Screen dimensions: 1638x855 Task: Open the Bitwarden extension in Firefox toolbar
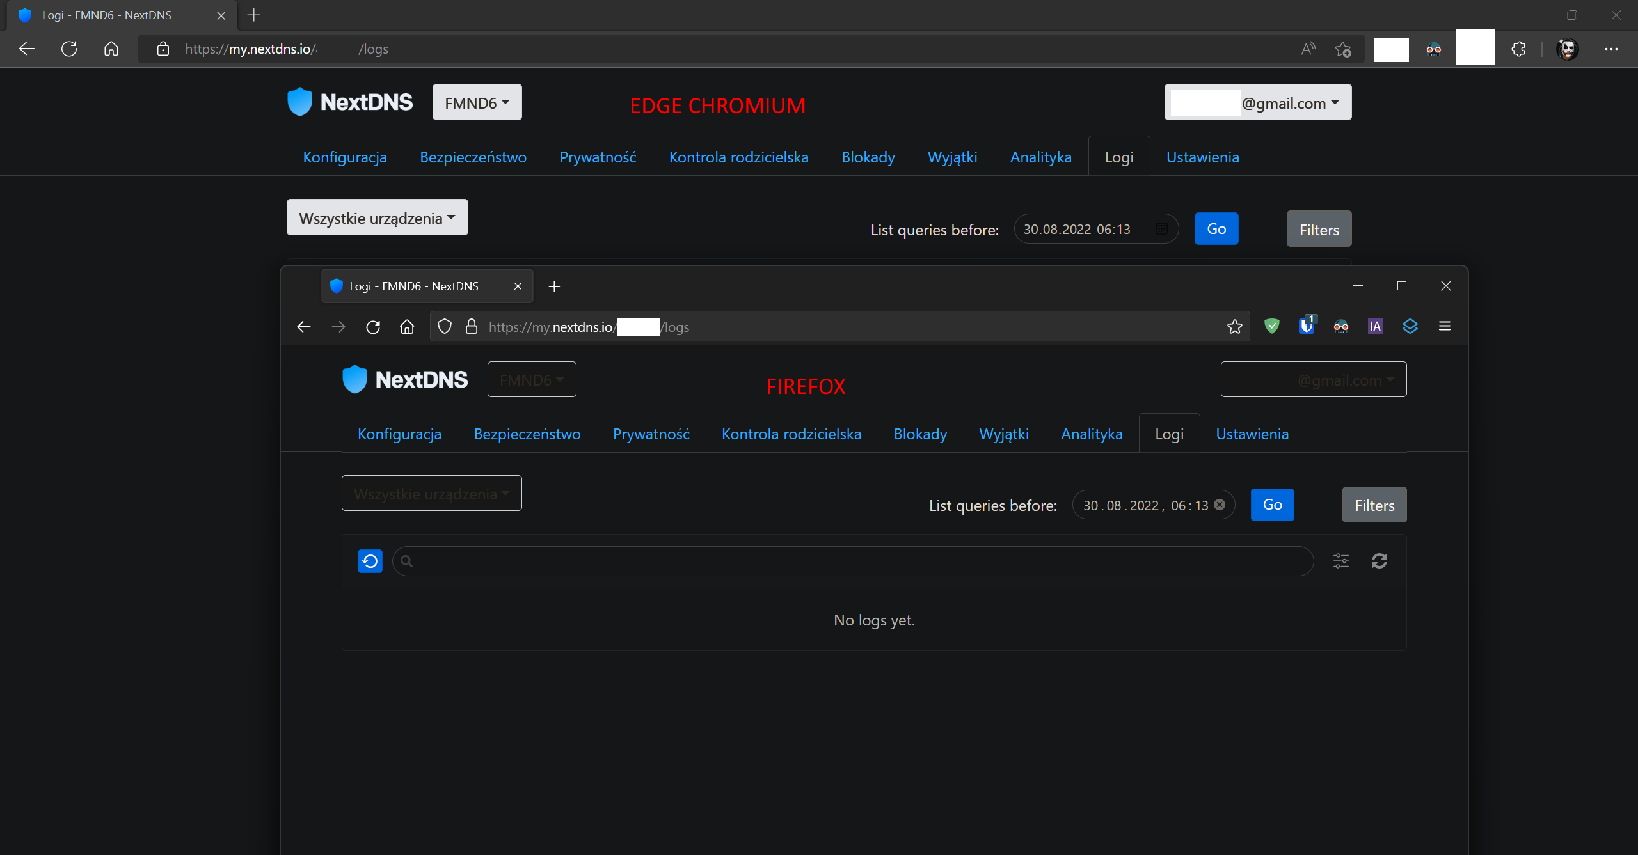pos(1307,326)
